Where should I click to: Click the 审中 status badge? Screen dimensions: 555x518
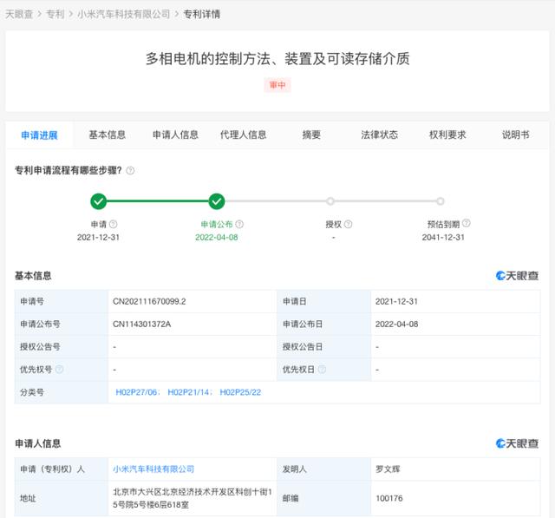277,85
